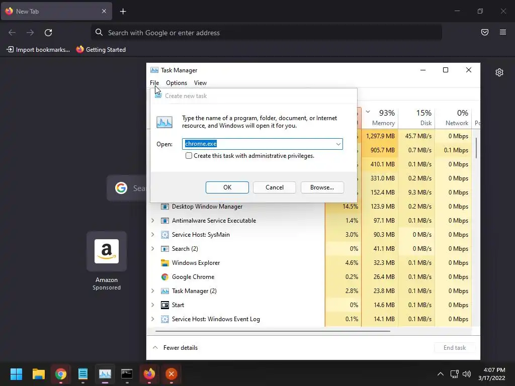Open the Getting Started bookmark
The height and width of the screenshot is (386, 515).
pos(101,50)
